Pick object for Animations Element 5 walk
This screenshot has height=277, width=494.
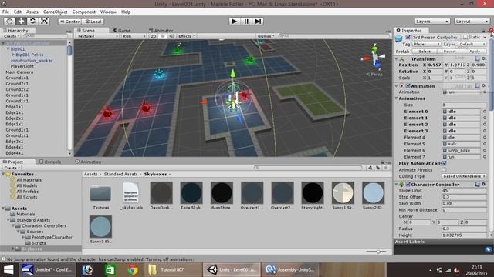(x=485, y=144)
